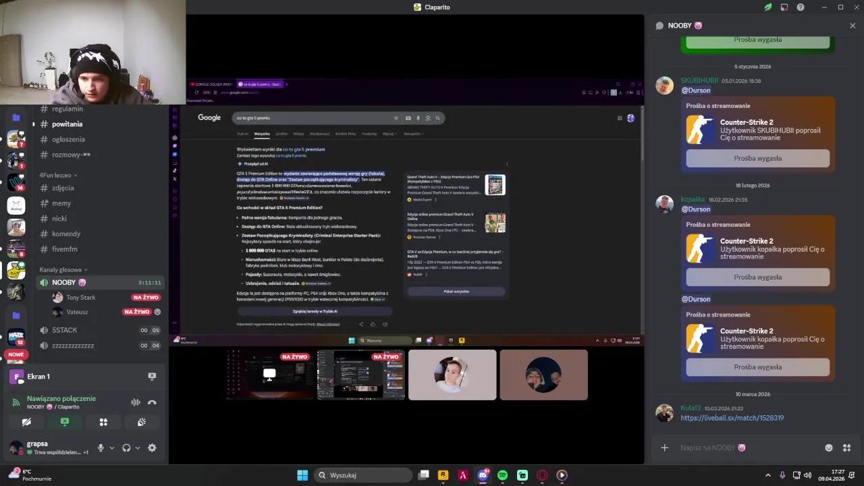Click Prośba wygasła on the last request card

(x=757, y=367)
